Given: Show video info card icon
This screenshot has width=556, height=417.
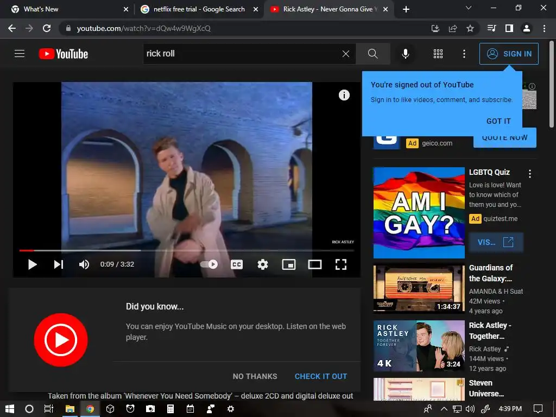Looking at the screenshot, I should pyautogui.click(x=344, y=95).
